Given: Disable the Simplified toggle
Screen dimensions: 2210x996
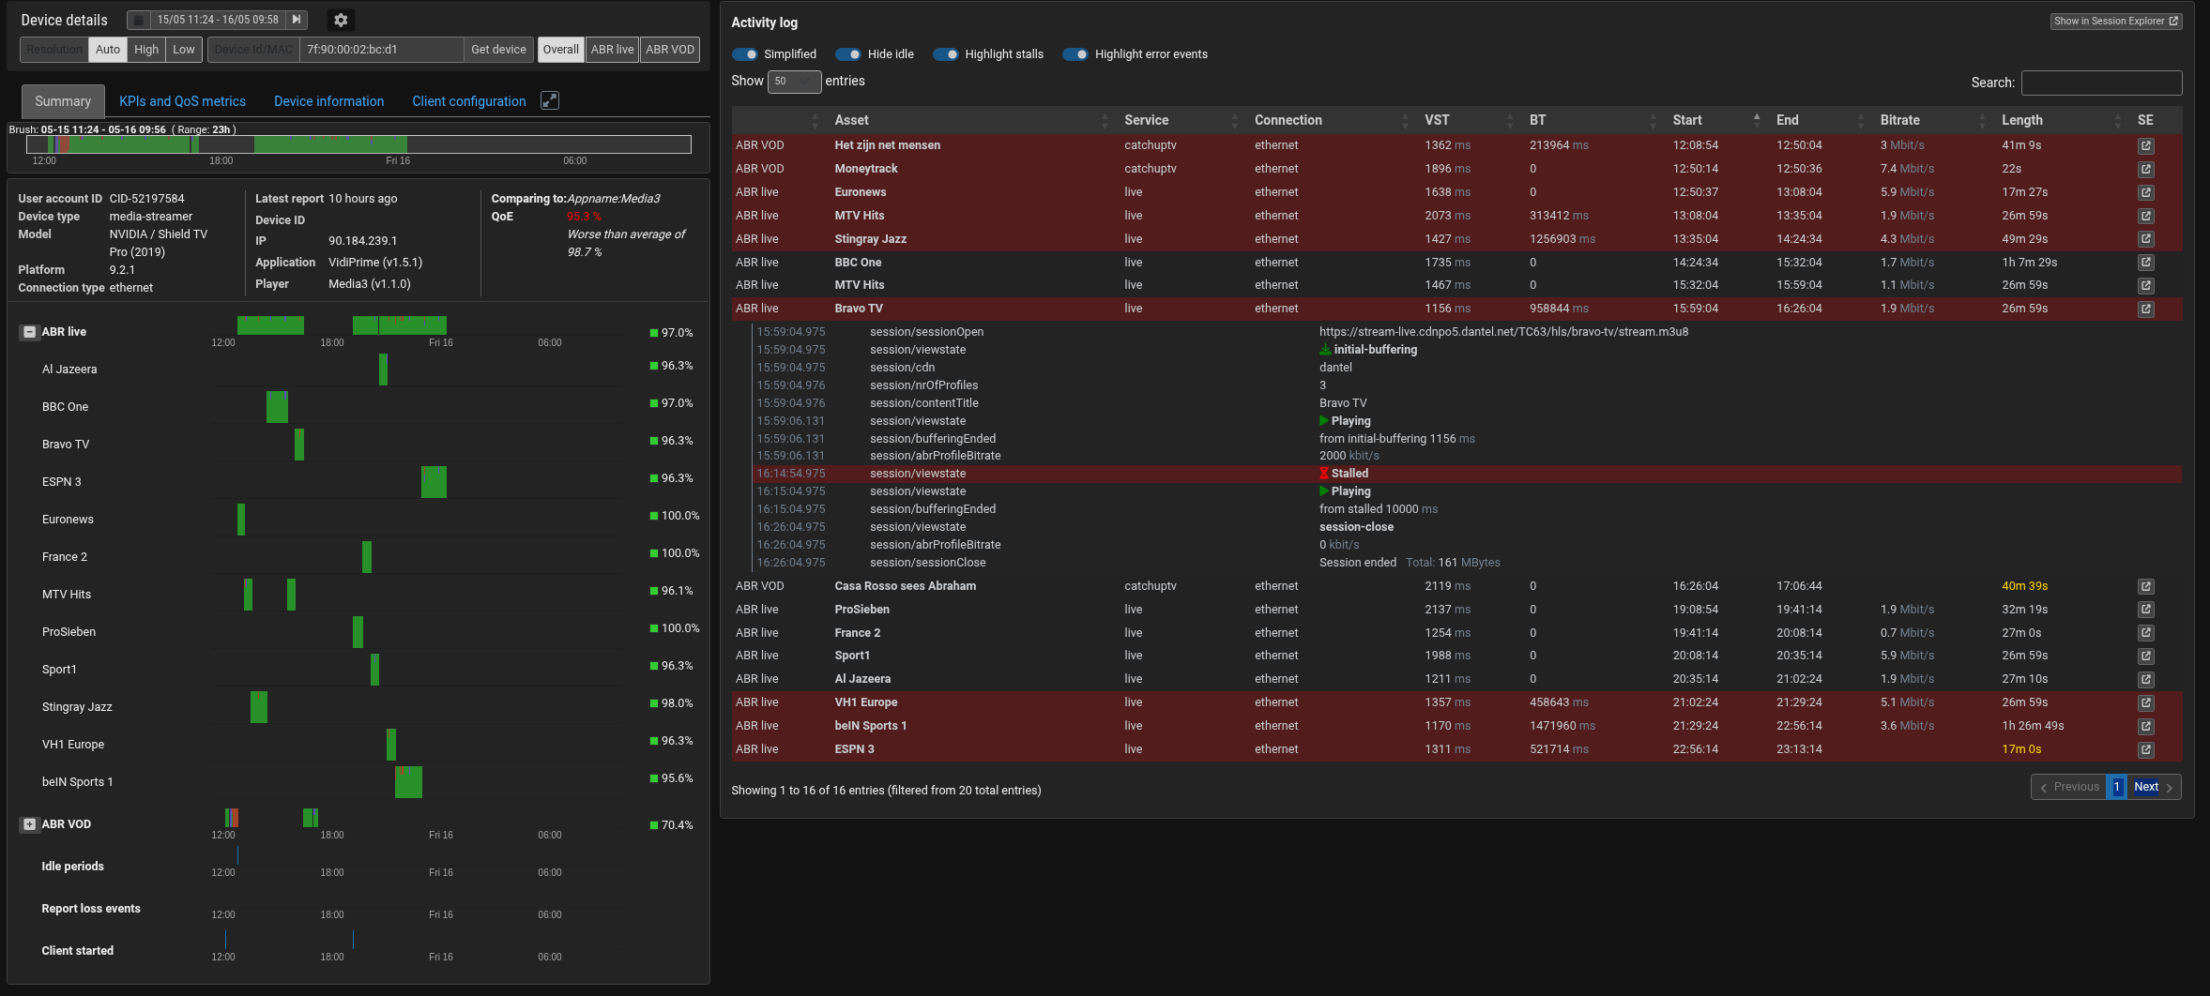Looking at the screenshot, I should click(747, 54).
